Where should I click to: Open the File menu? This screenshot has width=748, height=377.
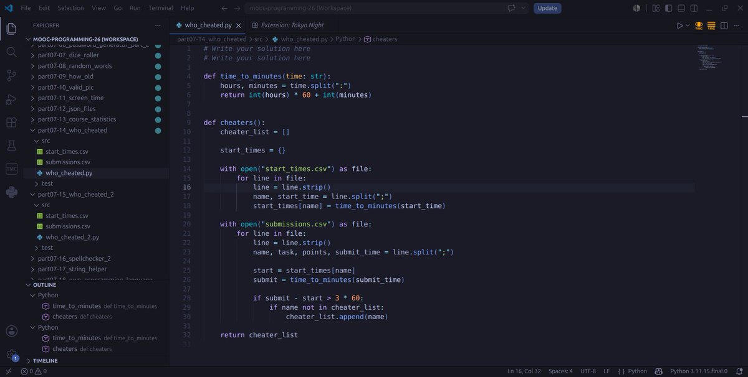point(26,8)
